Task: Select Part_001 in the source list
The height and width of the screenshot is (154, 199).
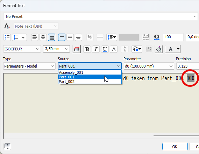Action: coord(90,77)
